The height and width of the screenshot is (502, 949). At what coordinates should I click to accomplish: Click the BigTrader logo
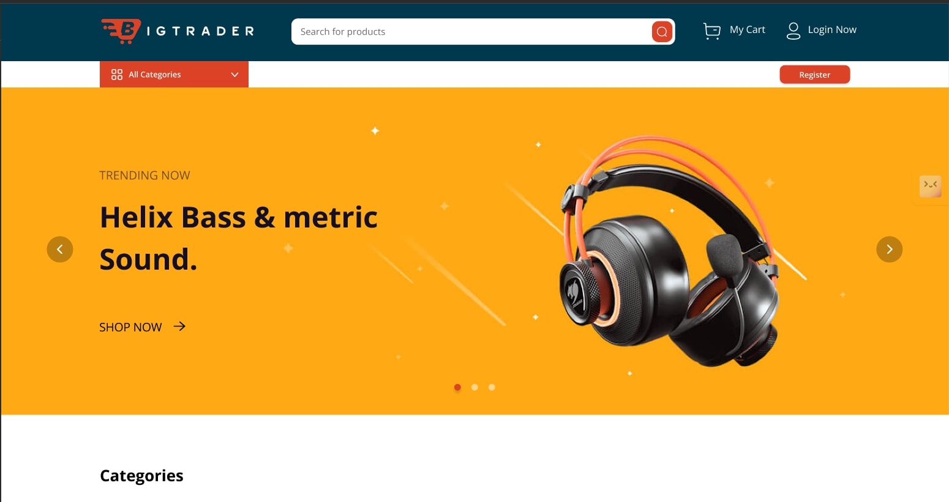(x=178, y=31)
